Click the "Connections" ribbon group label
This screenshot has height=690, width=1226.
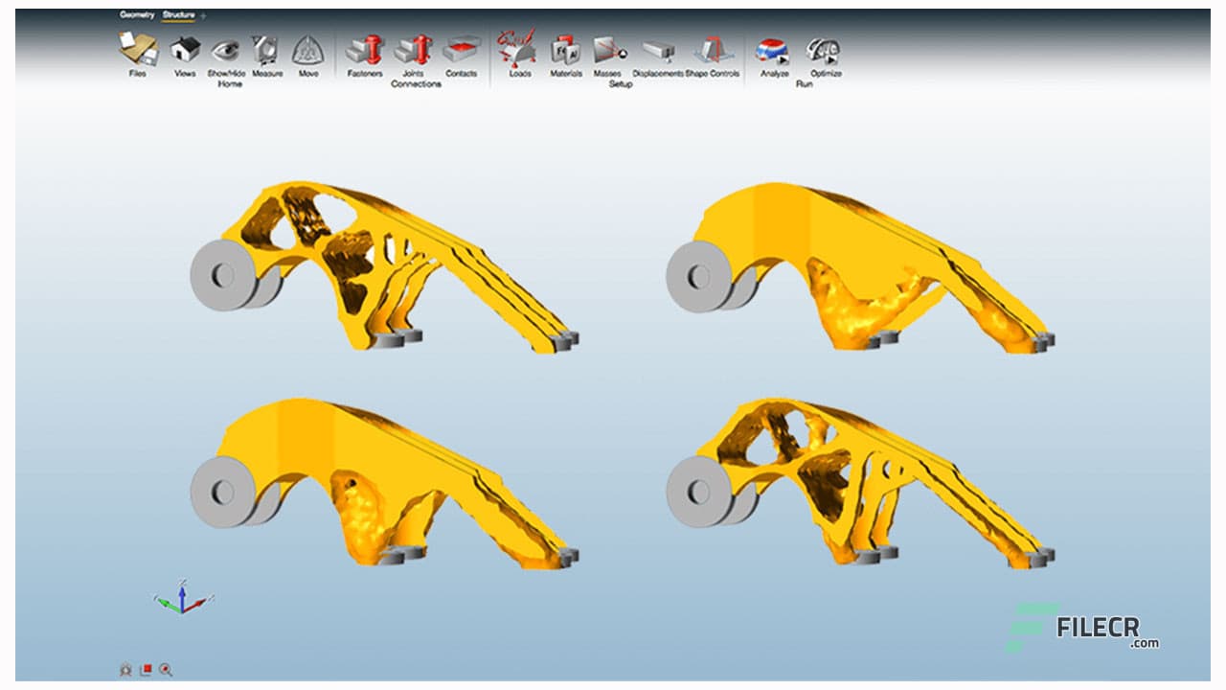pyautogui.click(x=416, y=84)
